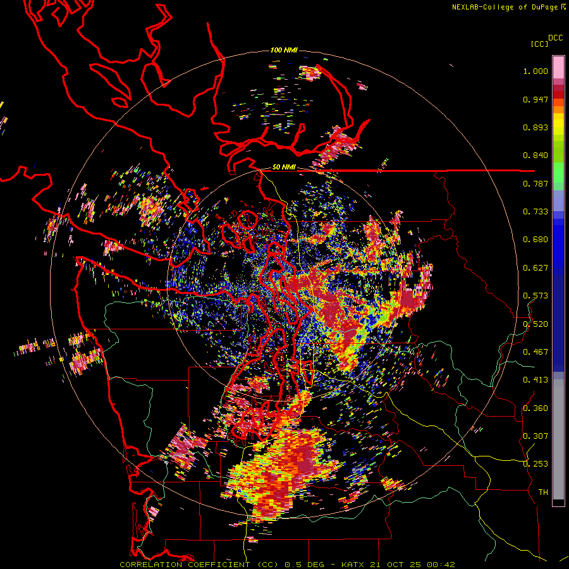Pick the lavender segment of the color bar
Viewport: 569px width, 569px height.
(558, 200)
